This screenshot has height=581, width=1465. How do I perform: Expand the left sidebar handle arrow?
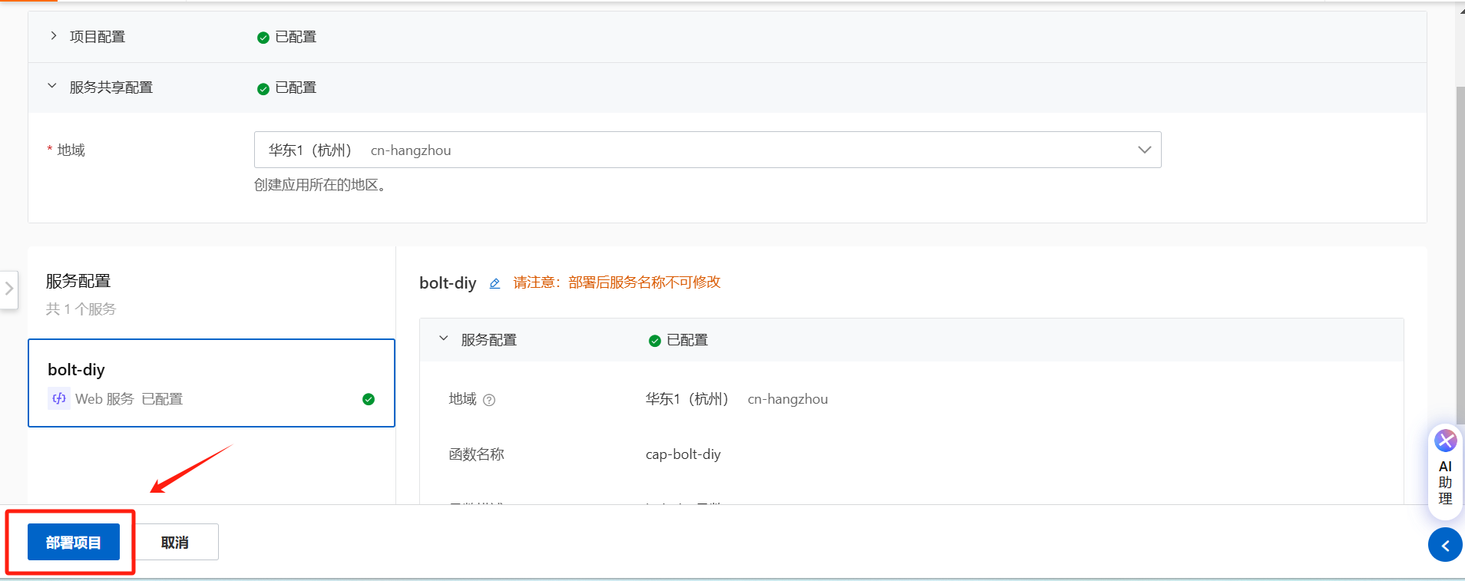pyautogui.click(x=8, y=289)
